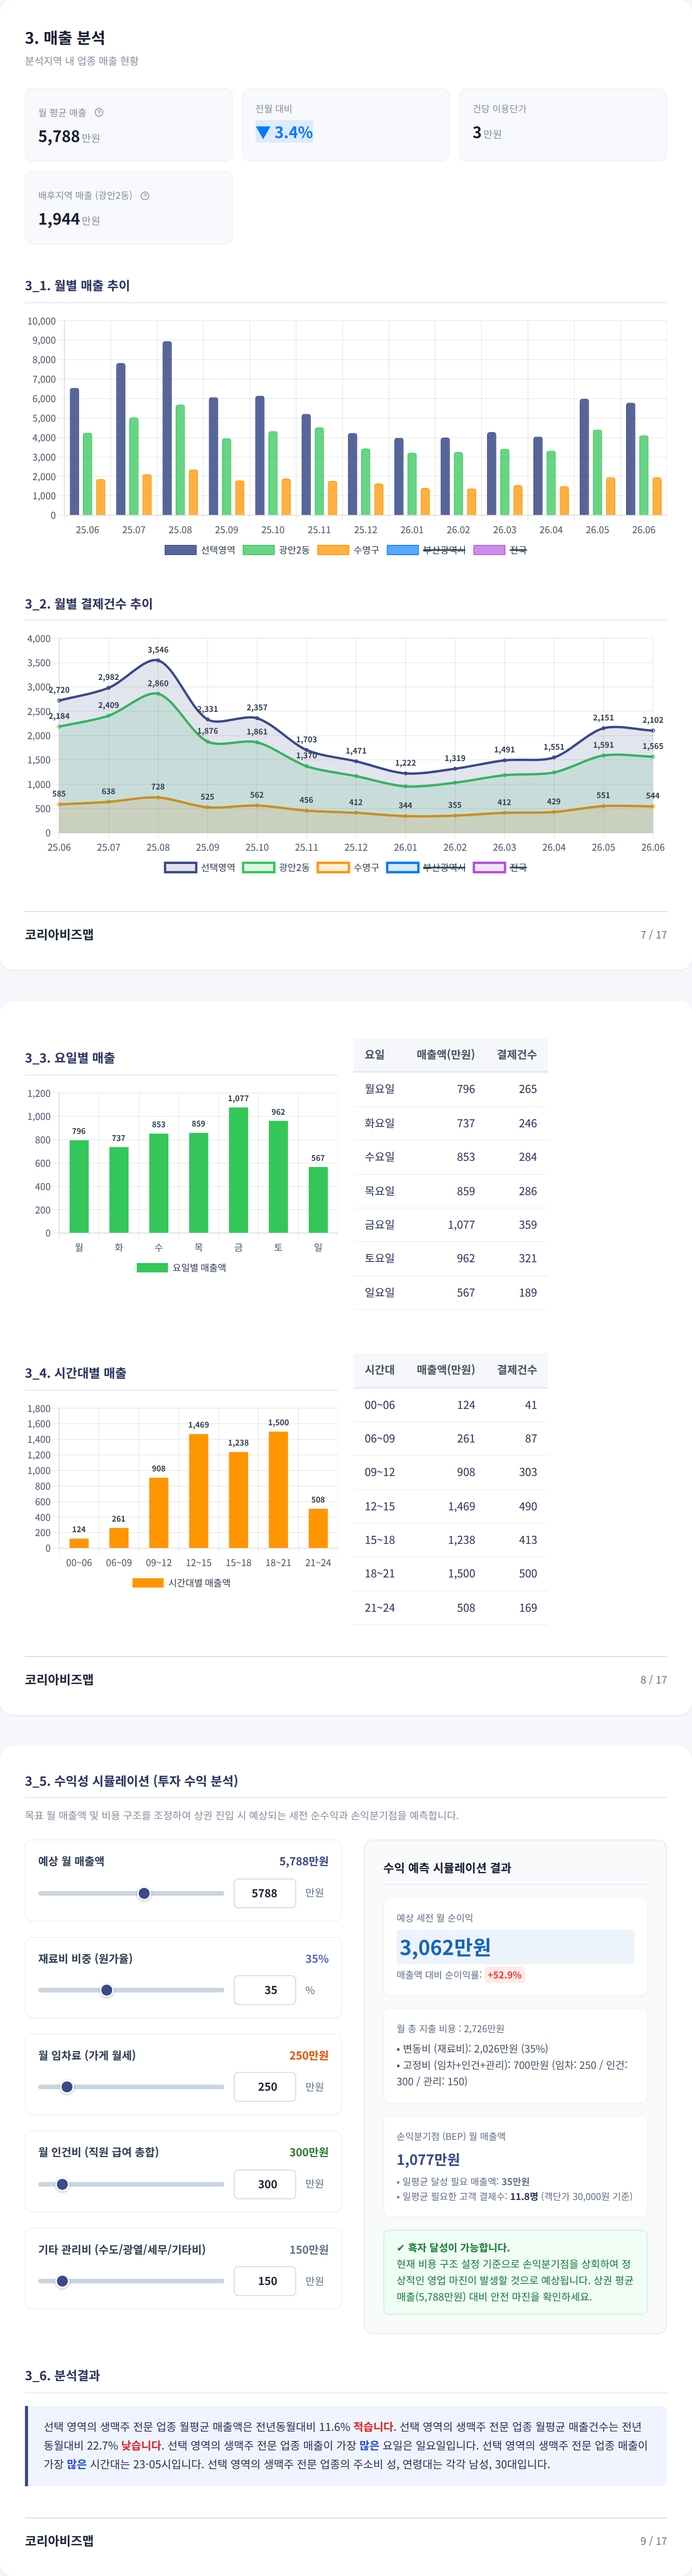Toggle the 시간대별 매출액 legend item
The image size is (692, 2576).
click(182, 1582)
